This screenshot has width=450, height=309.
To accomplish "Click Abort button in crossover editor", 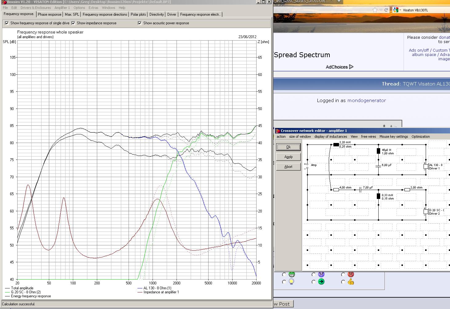I will (x=288, y=167).
